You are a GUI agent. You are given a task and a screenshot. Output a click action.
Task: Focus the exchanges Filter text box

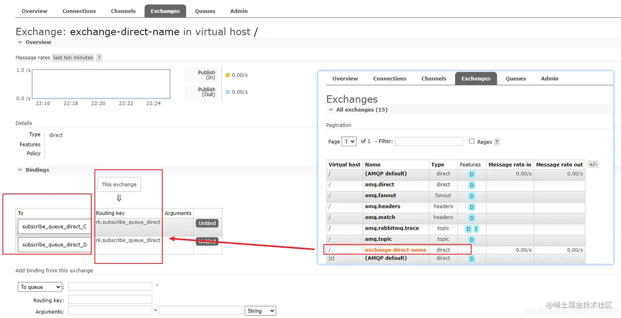429,141
